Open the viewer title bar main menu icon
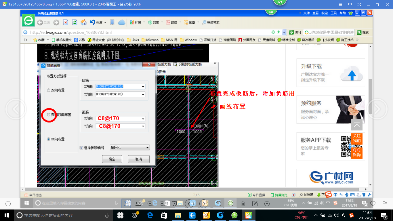The image size is (393, 221). click(x=341, y=4)
